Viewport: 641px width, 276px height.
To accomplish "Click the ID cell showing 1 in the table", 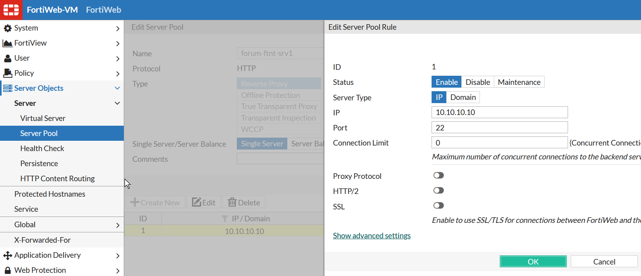I will click(143, 231).
